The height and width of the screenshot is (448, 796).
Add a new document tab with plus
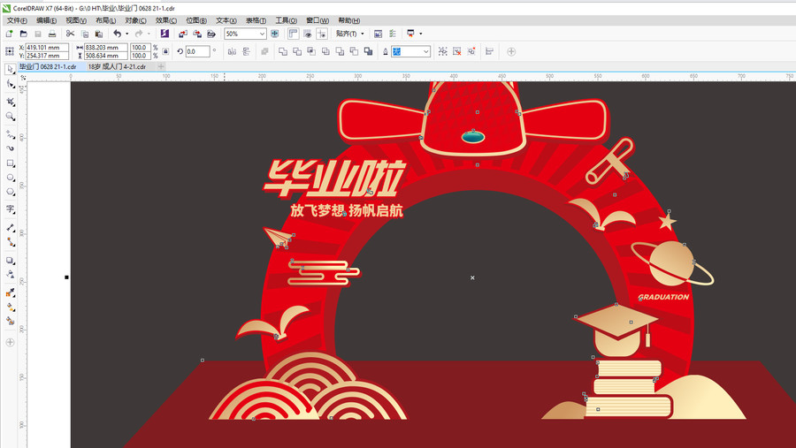(161, 66)
